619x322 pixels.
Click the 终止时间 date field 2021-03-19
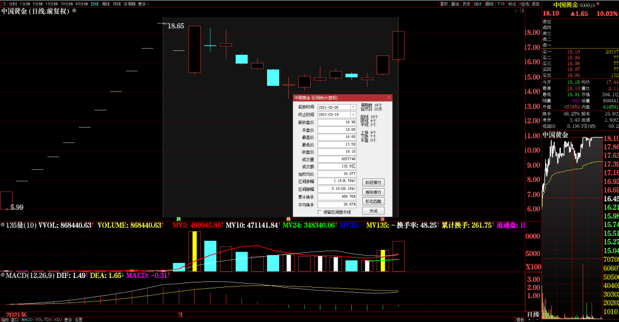point(334,115)
